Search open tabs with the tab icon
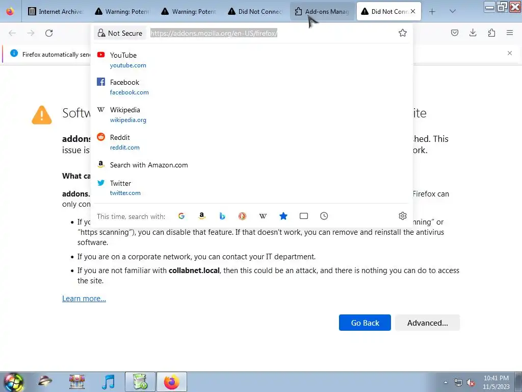 click(x=304, y=216)
